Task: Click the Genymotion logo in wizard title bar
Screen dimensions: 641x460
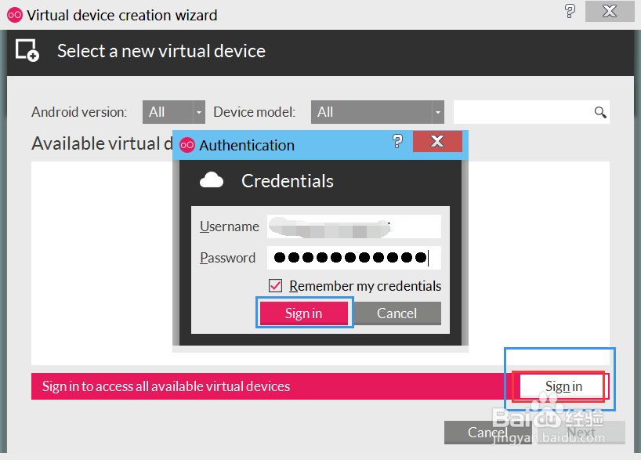Action: [15, 15]
